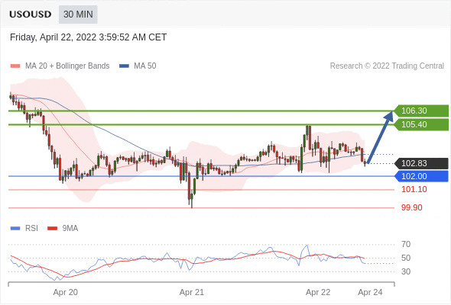Click the MA 20 Bollinger Bands color swatch
451x305 pixels.
[x=15, y=66]
